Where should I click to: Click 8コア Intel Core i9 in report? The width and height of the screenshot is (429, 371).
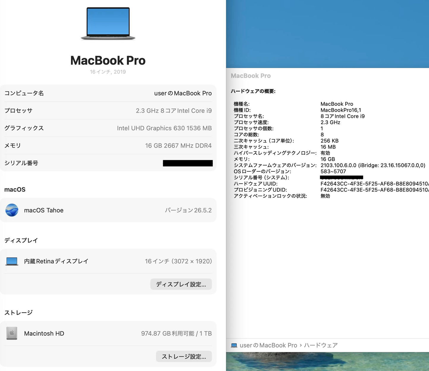point(343,116)
